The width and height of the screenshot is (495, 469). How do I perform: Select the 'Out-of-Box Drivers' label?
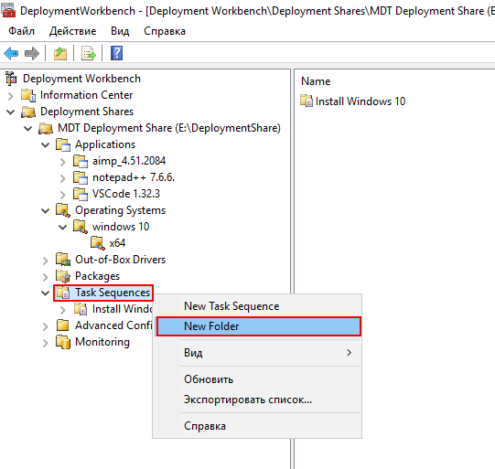tap(120, 260)
